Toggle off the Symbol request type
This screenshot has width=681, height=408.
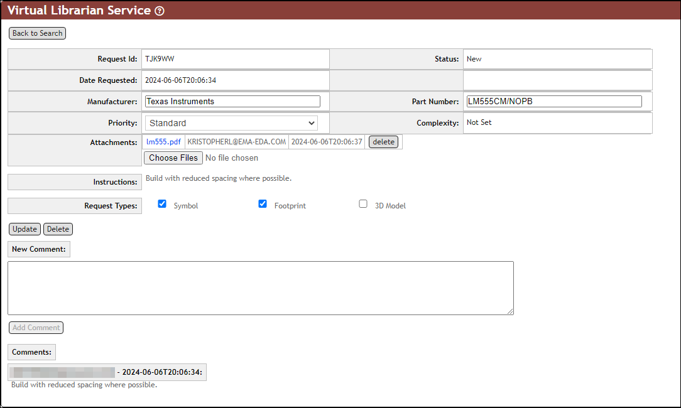click(162, 203)
